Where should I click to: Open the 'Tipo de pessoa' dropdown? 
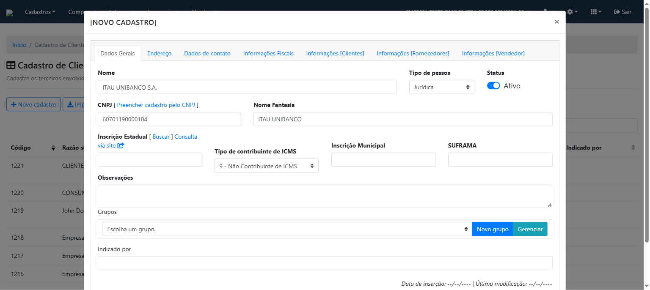[x=441, y=87]
